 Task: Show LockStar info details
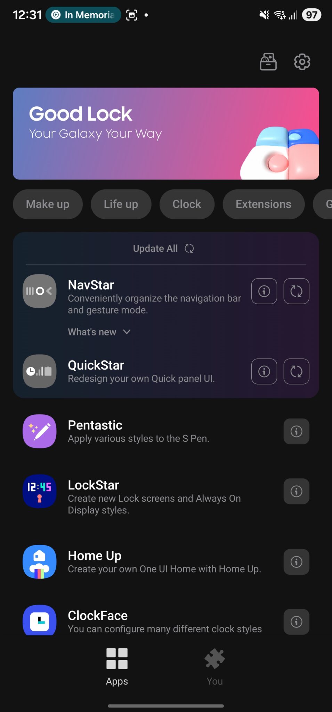(x=296, y=491)
